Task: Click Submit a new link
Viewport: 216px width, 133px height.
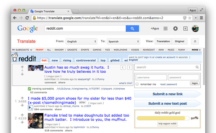Action: (x=167, y=94)
